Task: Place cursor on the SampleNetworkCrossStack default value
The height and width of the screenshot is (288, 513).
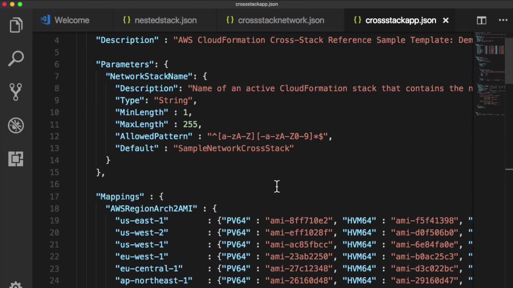Action: (234, 148)
